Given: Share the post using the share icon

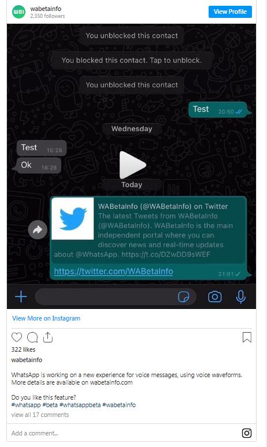Looking at the screenshot, I should 47,337.
